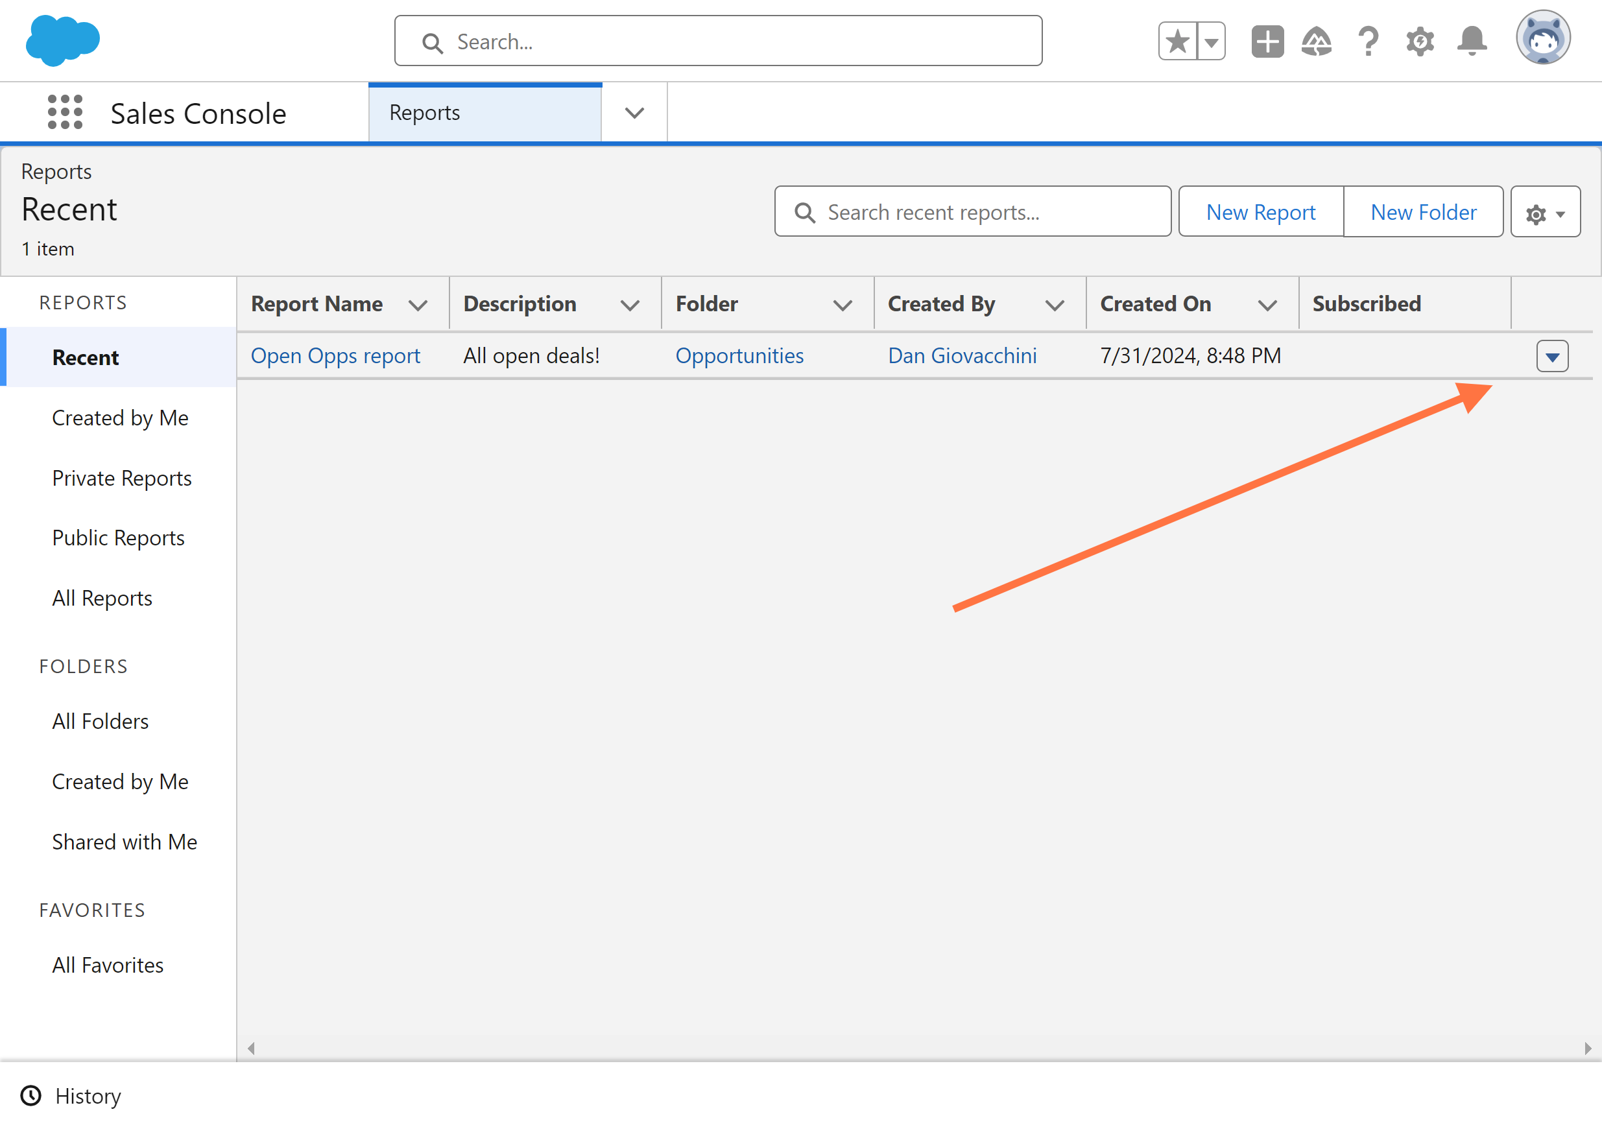Open the Opportunities folder link

[739, 356]
